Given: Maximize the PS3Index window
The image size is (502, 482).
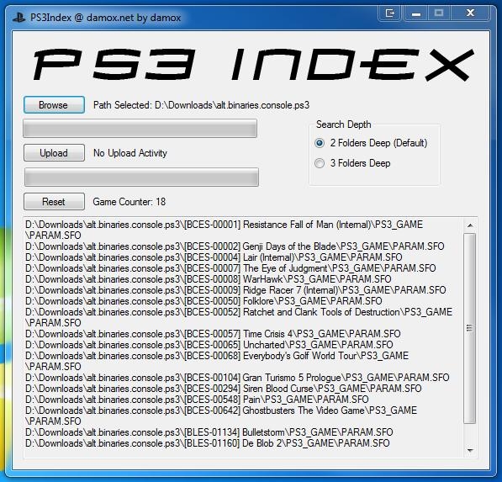Looking at the screenshot, I should point(439,13).
